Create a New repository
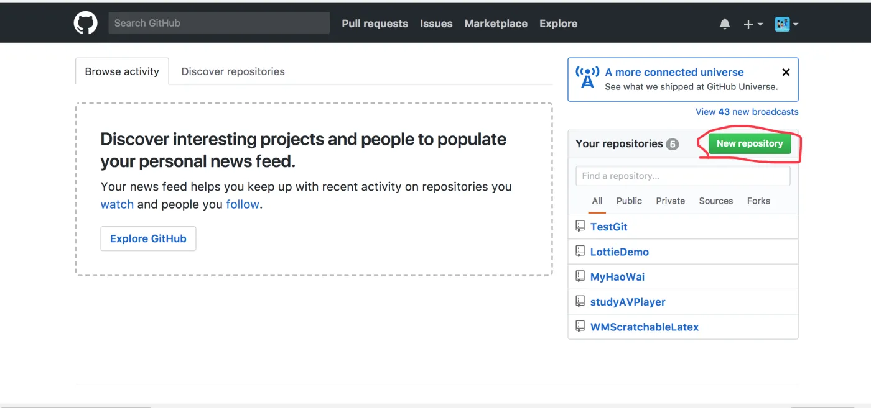The height and width of the screenshot is (408, 871). [x=750, y=143]
